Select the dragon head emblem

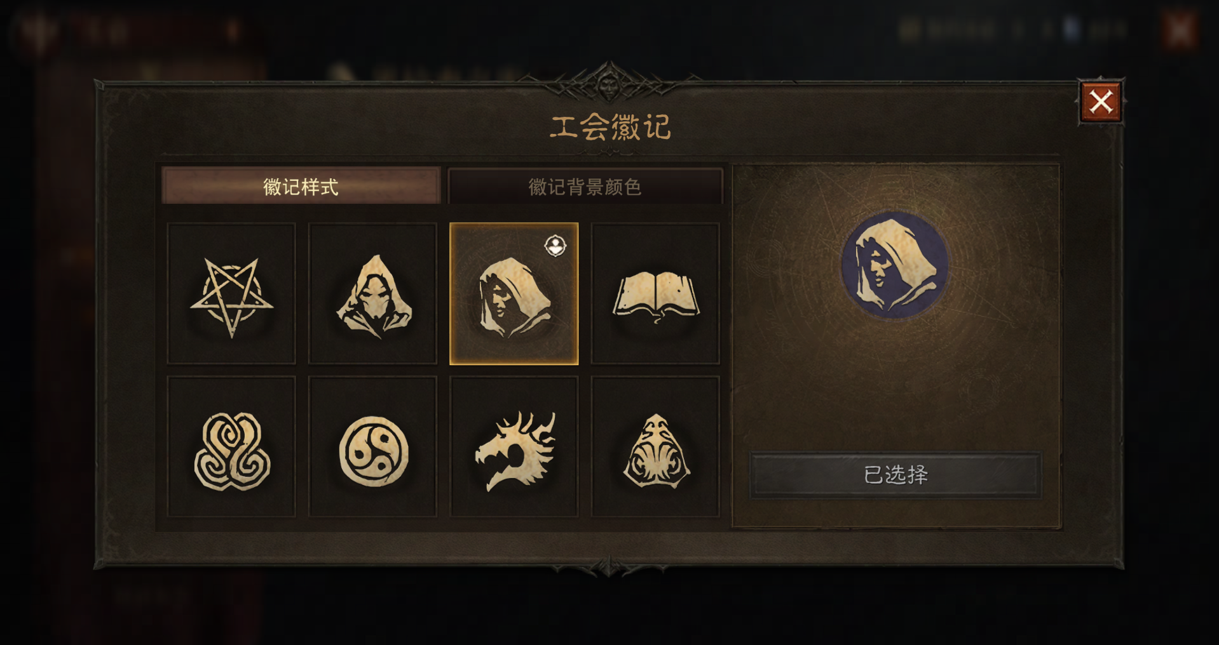[x=514, y=446]
